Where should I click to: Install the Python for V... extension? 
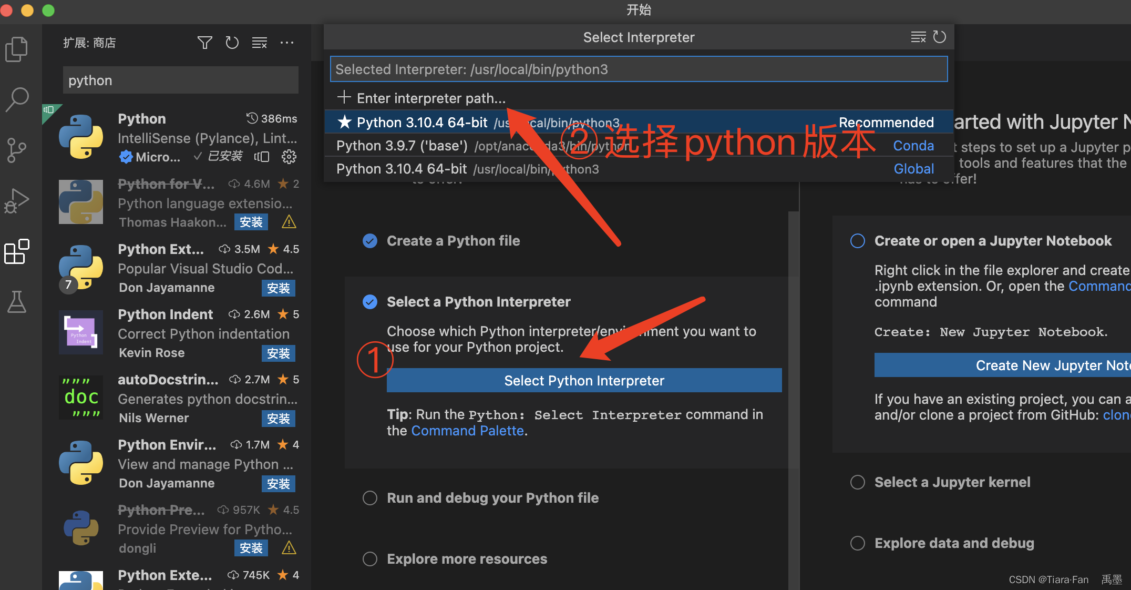tap(251, 222)
